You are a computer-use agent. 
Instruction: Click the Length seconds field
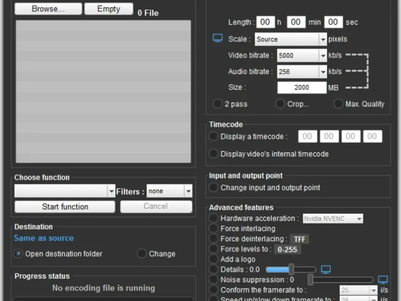[x=333, y=22]
